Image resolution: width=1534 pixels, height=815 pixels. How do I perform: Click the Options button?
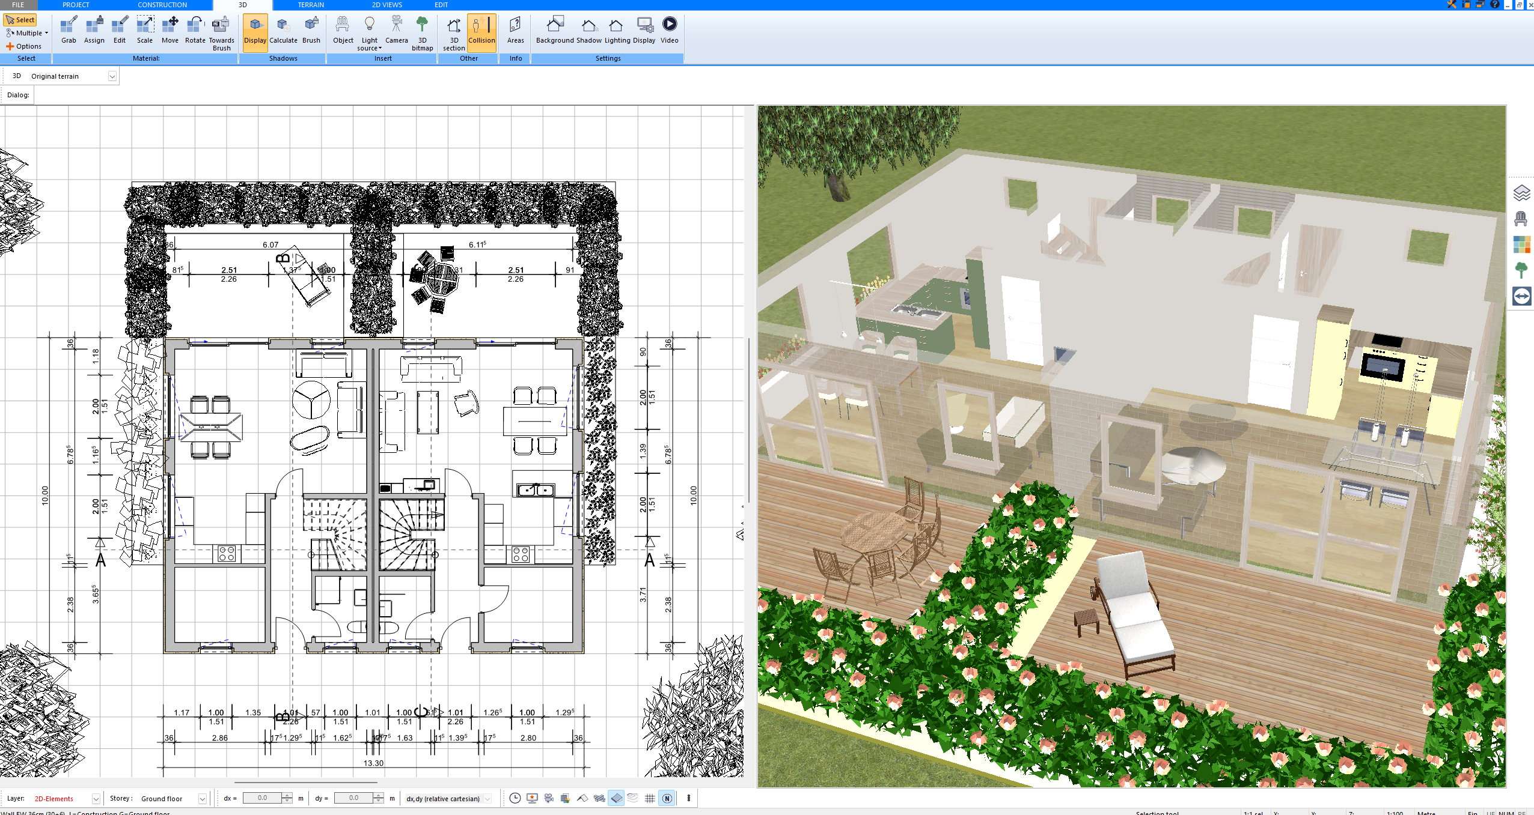coord(23,46)
